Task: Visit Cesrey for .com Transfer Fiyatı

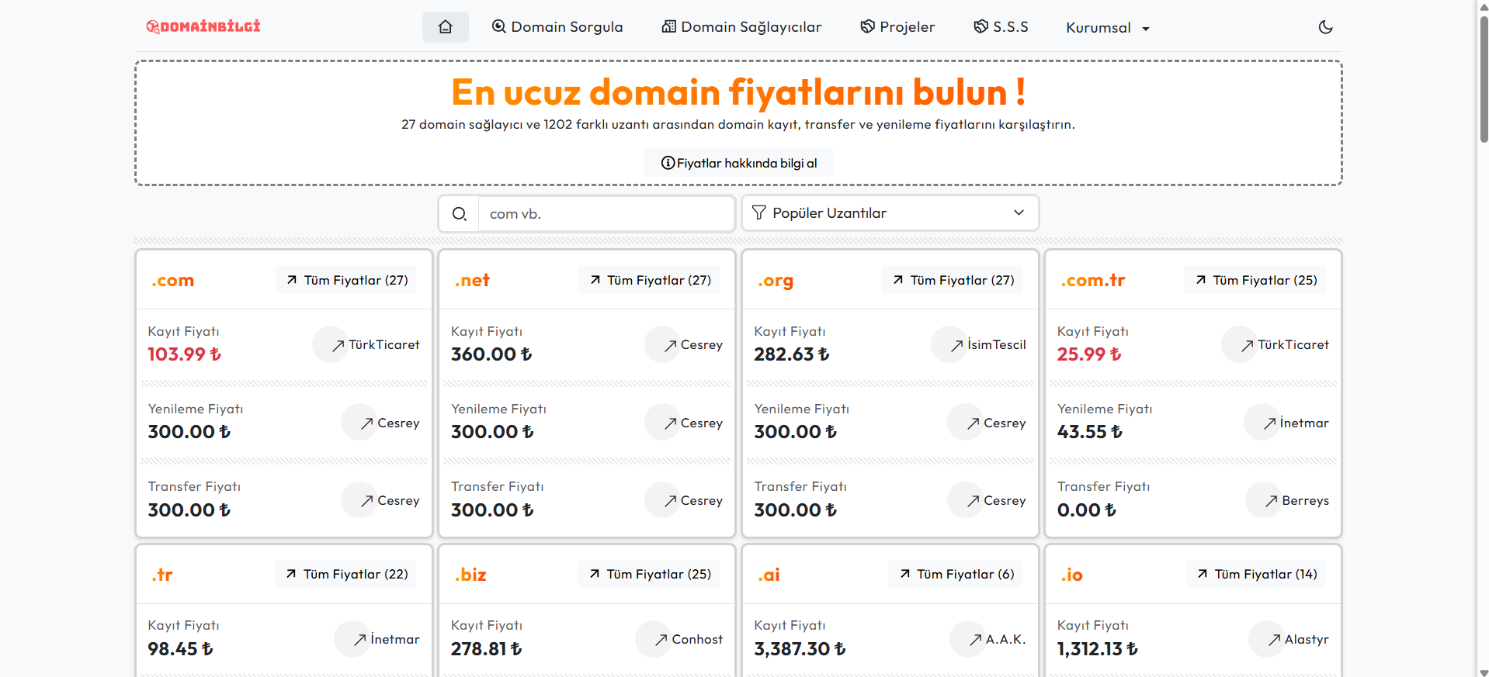Action: [x=380, y=500]
